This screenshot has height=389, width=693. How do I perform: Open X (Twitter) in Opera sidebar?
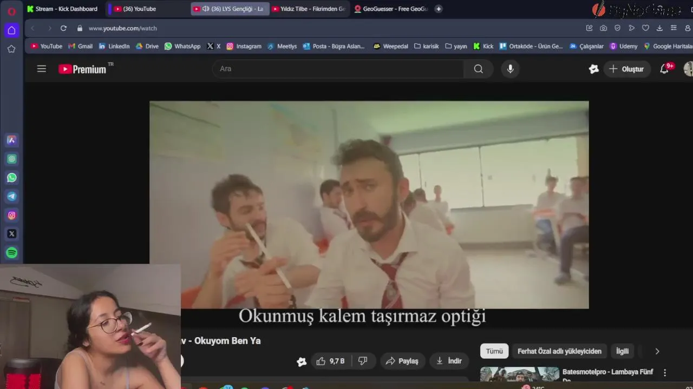(11, 234)
